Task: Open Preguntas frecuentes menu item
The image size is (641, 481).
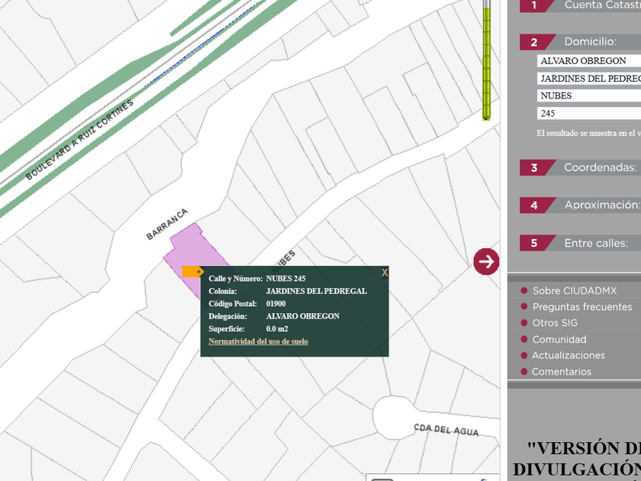Action: (581, 307)
